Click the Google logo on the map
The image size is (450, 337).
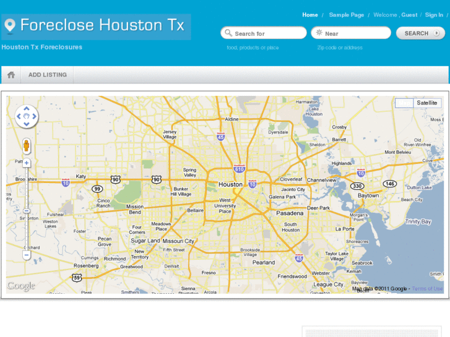(x=21, y=286)
